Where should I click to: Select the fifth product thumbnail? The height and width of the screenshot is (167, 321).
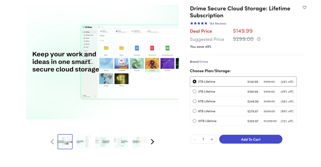click(139, 142)
